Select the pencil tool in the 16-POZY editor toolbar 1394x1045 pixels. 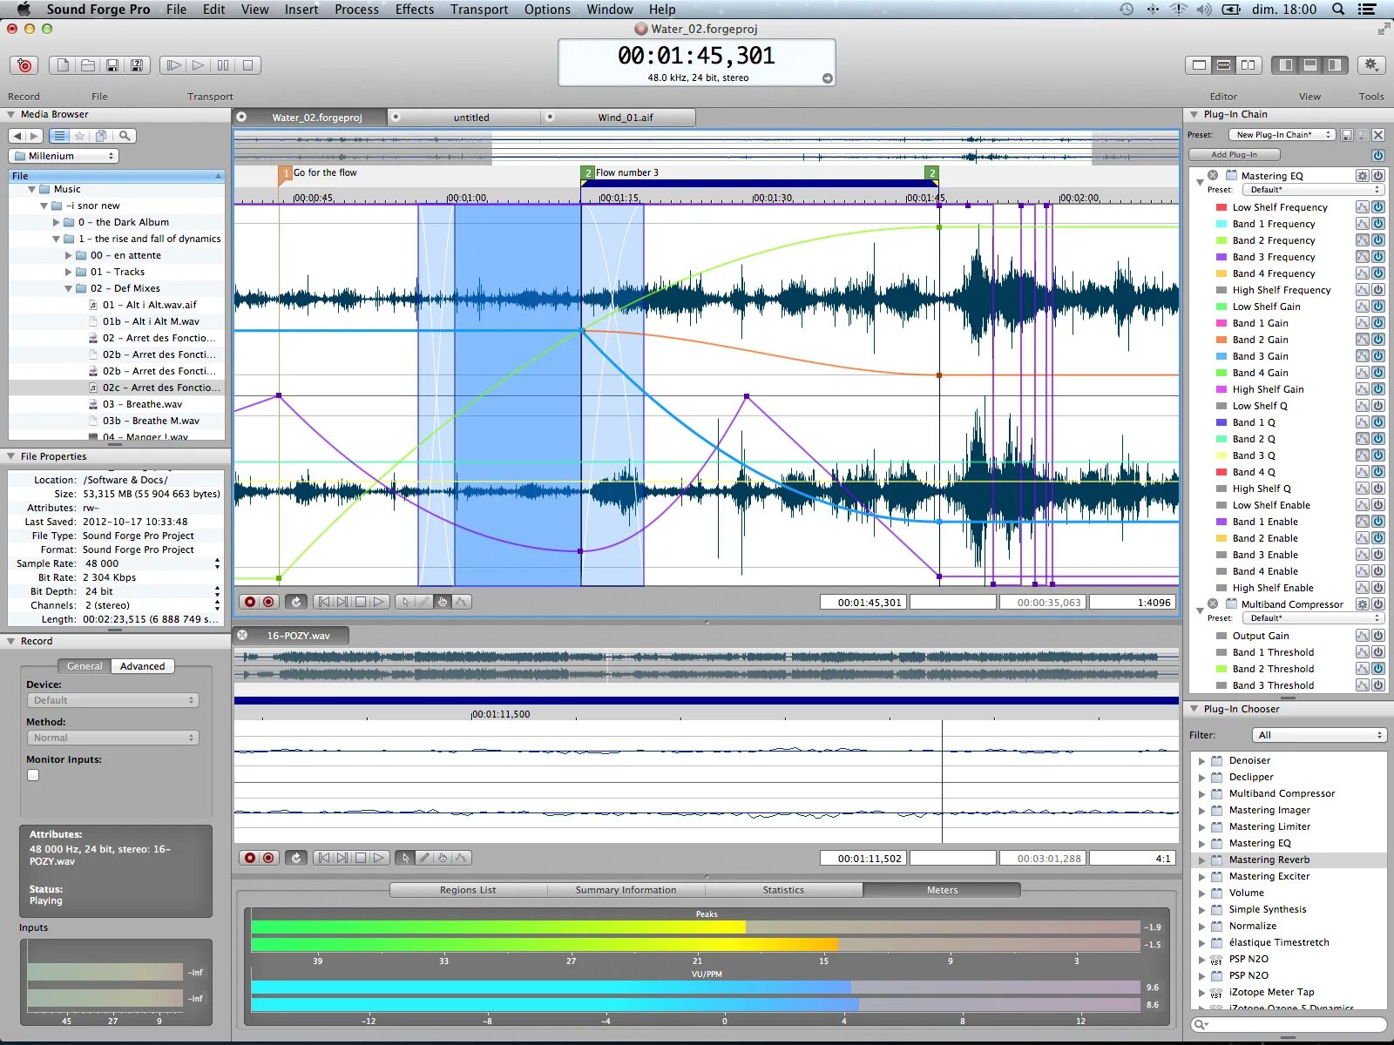pyautogui.click(x=424, y=858)
